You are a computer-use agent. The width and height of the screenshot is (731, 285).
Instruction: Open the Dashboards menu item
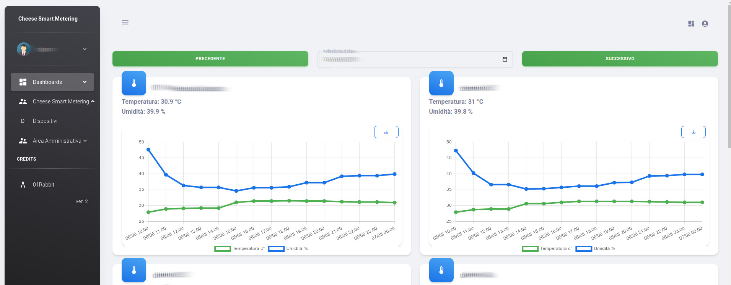[x=52, y=82]
